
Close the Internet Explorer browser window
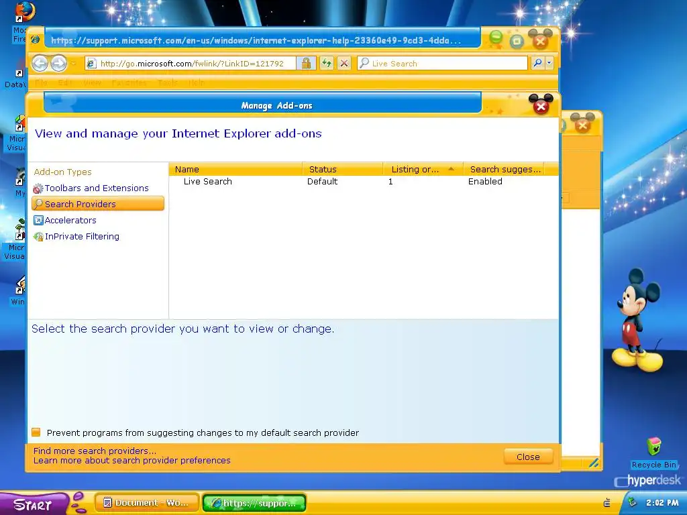(541, 41)
